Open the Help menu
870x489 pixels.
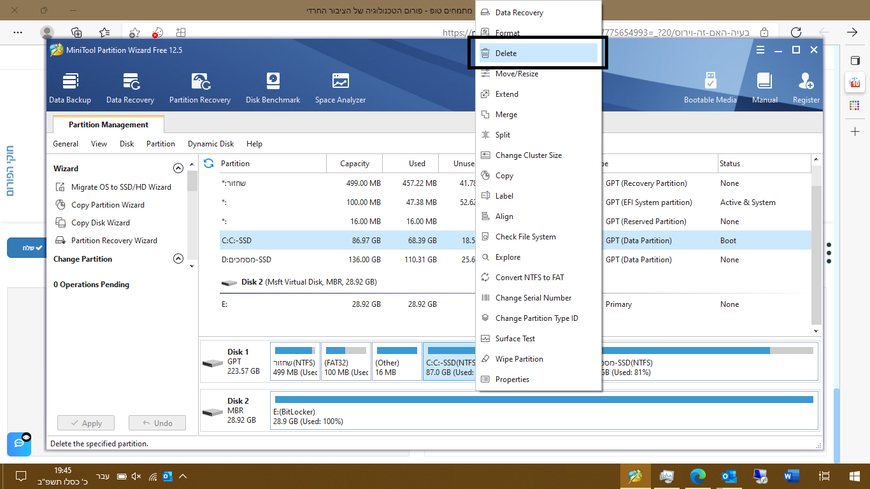pyautogui.click(x=254, y=144)
